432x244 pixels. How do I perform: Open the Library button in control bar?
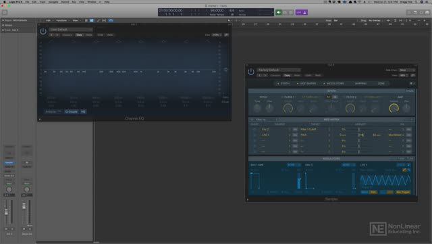(x=5, y=12)
